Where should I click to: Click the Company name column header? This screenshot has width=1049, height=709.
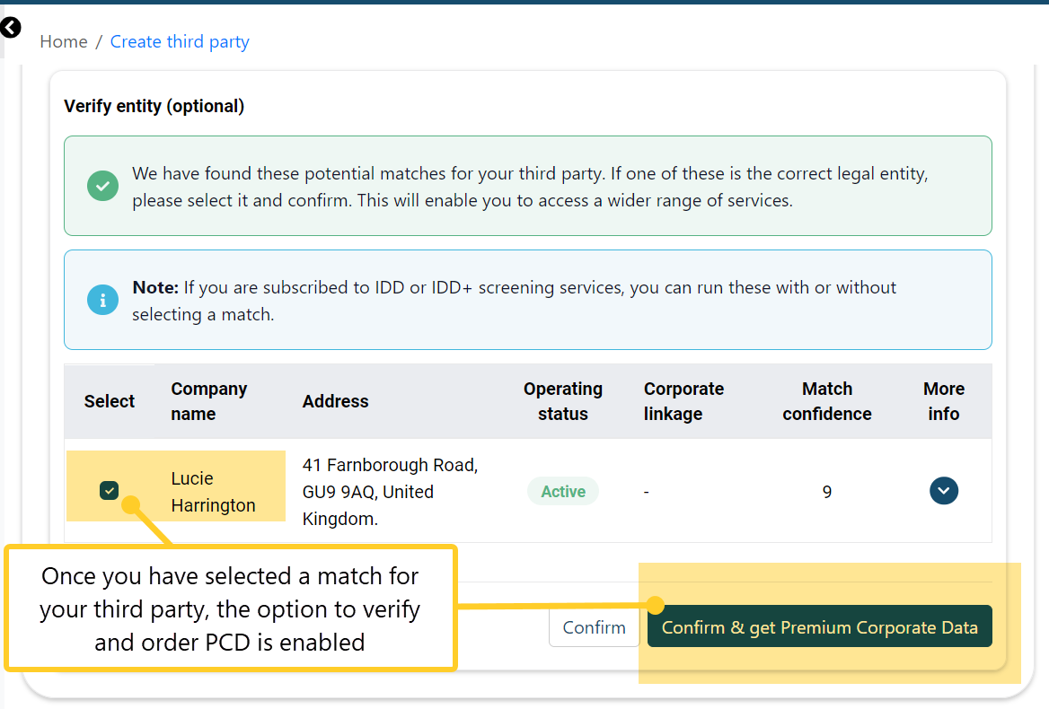pyautogui.click(x=208, y=401)
